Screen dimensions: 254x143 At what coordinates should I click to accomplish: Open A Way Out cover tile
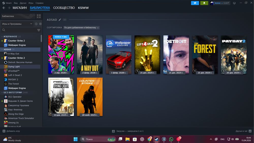(90, 54)
